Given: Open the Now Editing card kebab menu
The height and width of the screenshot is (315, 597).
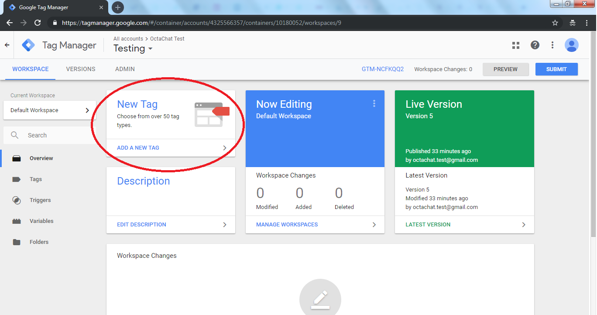Looking at the screenshot, I should [374, 103].
